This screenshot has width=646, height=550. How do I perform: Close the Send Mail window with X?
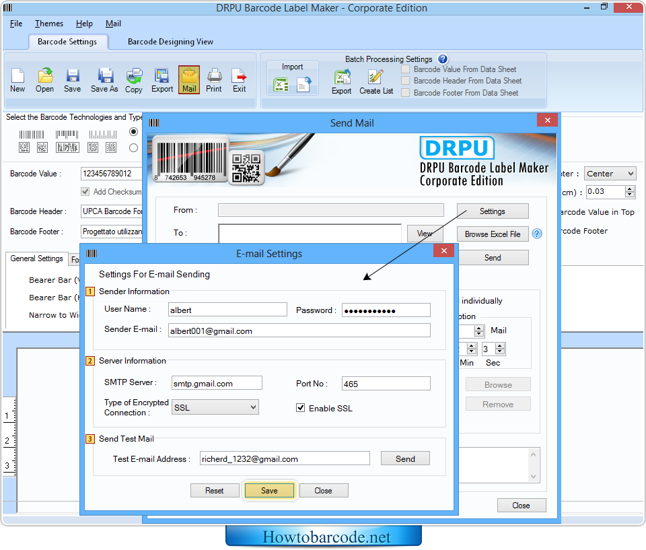click(x=548, y=120)
